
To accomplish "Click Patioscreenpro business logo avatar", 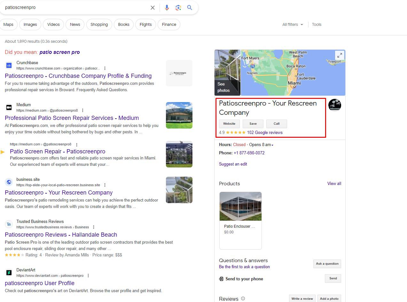I will 334,105.
